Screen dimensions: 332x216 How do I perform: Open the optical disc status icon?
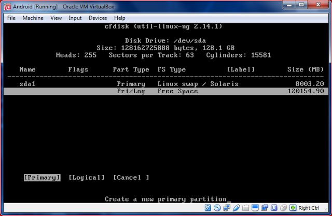click(x=217, y=208)
